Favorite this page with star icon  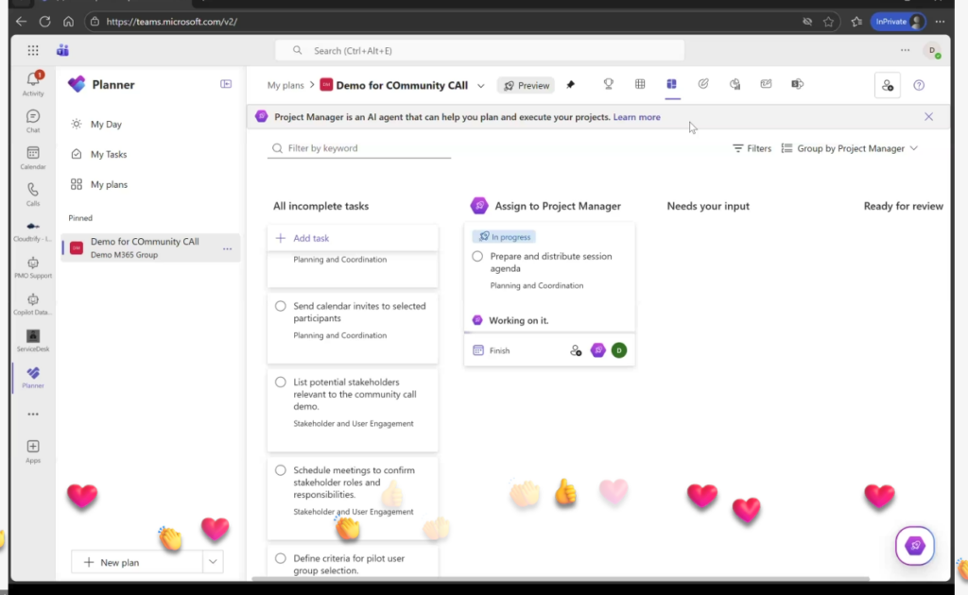828,22
